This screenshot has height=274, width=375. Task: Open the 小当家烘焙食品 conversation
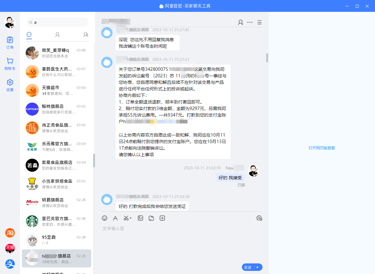[x=57, y=184]
